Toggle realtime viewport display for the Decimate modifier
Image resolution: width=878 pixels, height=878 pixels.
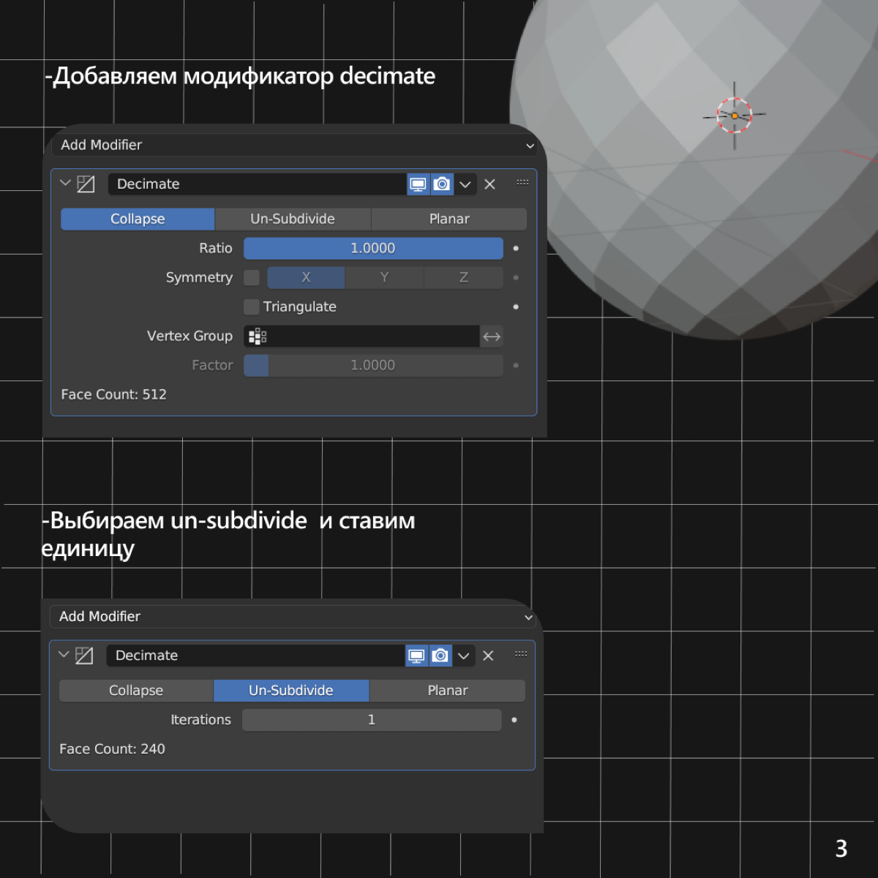click(x=418, y=184)
